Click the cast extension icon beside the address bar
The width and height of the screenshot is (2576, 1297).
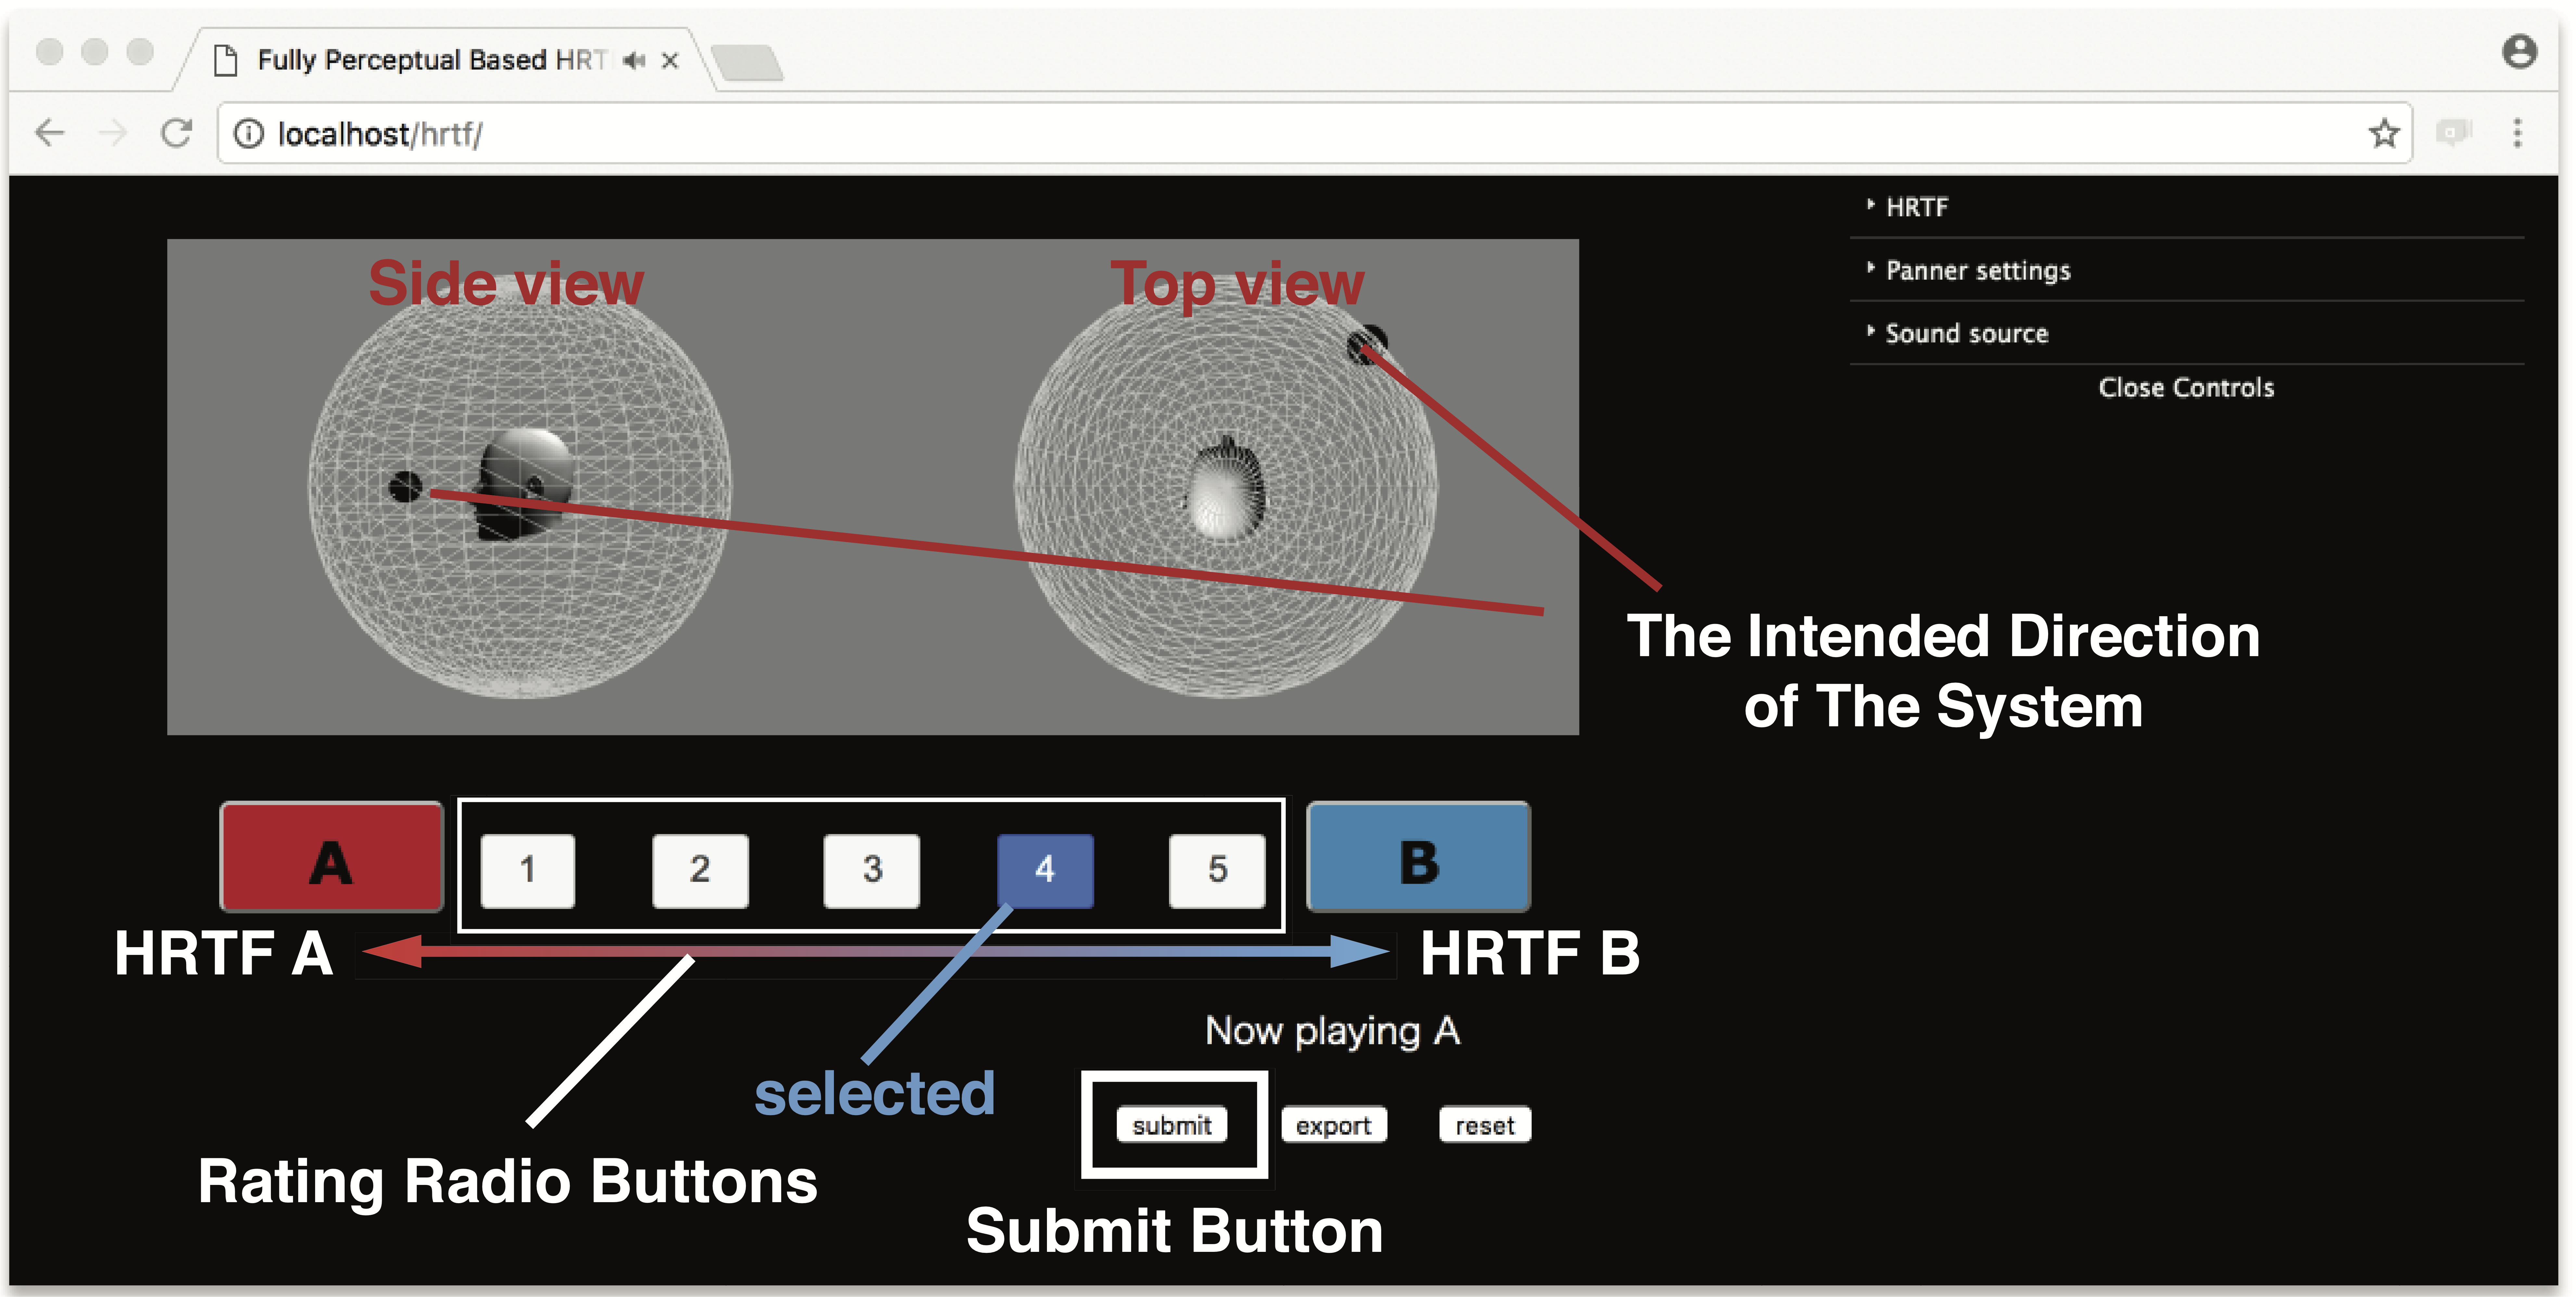pos(2453,132)
